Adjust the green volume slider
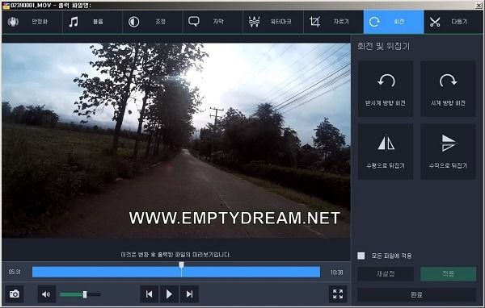Screen dimensions: 485x308 [x=80, y=294]
